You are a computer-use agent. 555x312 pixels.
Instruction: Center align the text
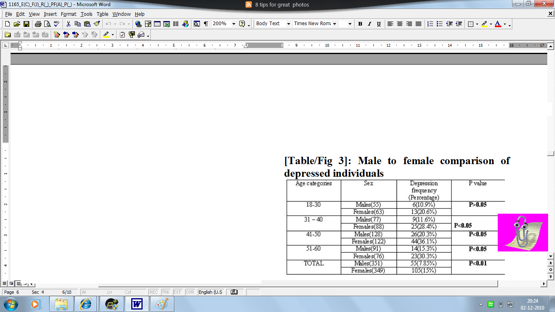pyautogui.click(x=400, y=24)
